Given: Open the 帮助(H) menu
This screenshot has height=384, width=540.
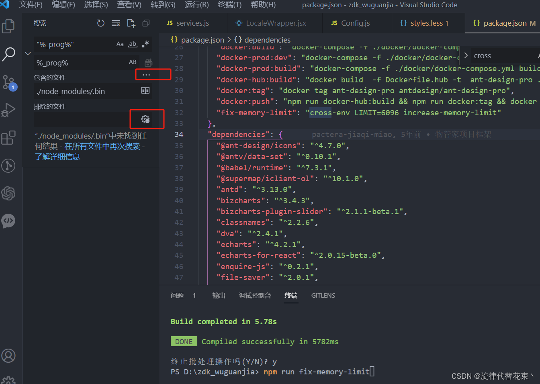Looking at the screenshot, I should click(x=263, y=5).
